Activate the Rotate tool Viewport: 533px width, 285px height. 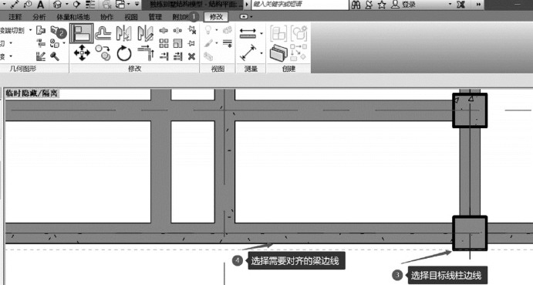124,53
